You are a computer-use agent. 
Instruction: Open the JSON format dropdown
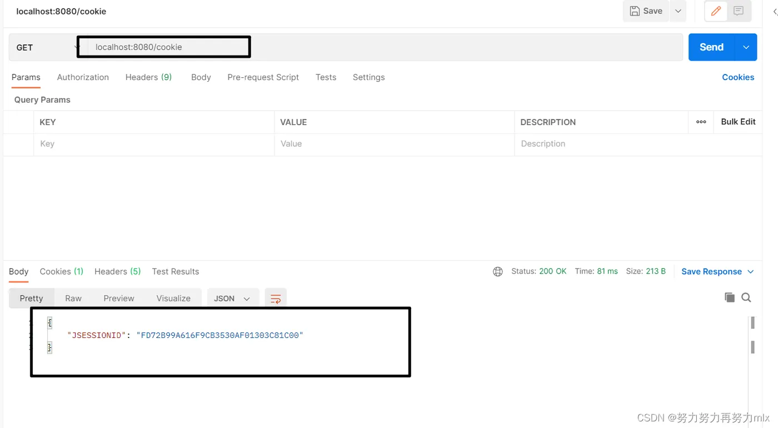tap(232, 298)
